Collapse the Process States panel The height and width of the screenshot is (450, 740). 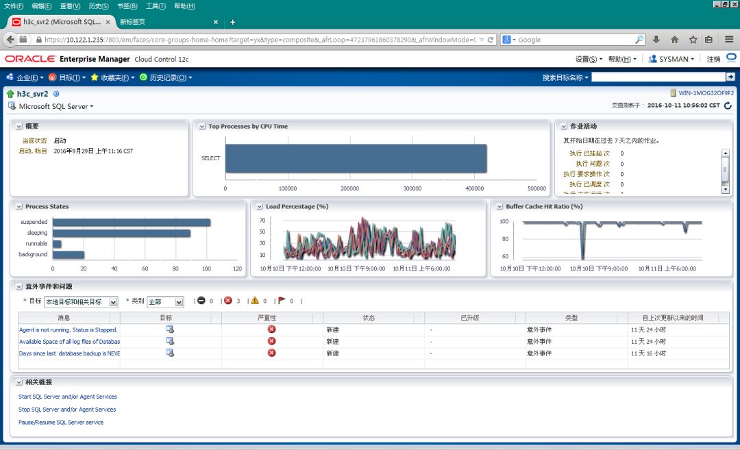(18, 207)
